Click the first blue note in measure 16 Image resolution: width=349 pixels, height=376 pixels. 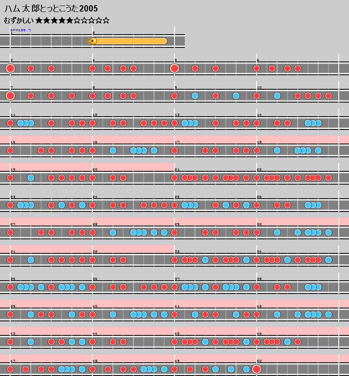coord(113,150)
